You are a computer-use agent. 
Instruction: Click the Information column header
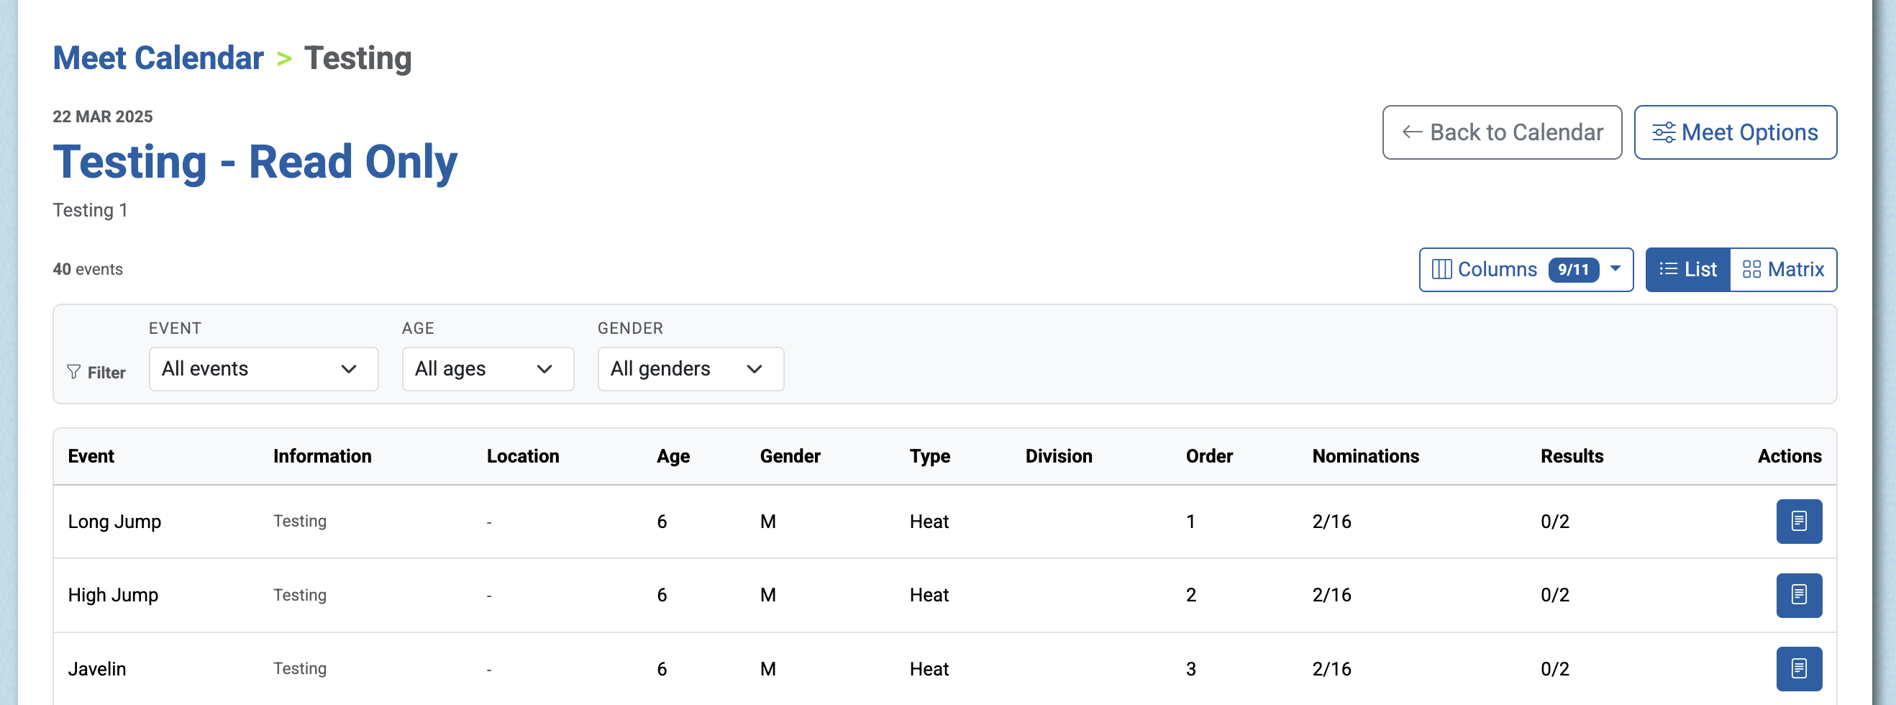click(322, 456)
